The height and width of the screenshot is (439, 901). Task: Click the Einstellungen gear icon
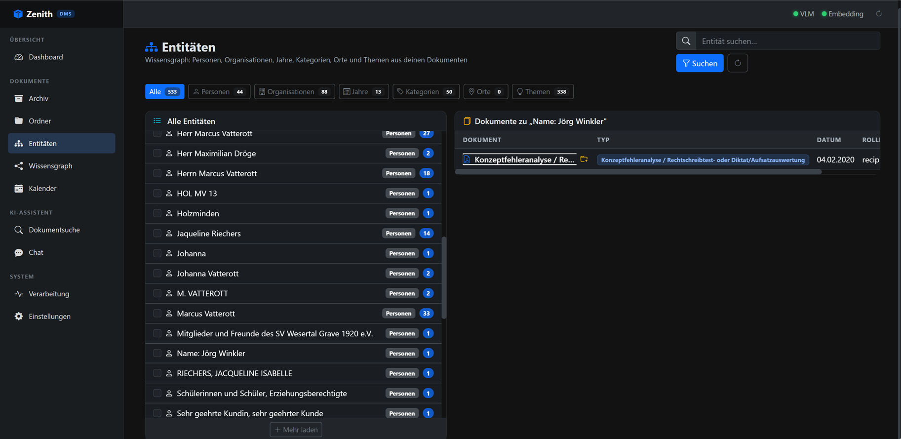pyautogui.click(x=19, y=317)
